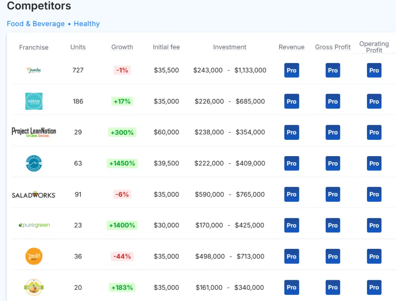Click the -6% growth badge for Saladworks
The width and height of the screenshot is (396, 301).
pyautogui.click(x=122, y=194)
